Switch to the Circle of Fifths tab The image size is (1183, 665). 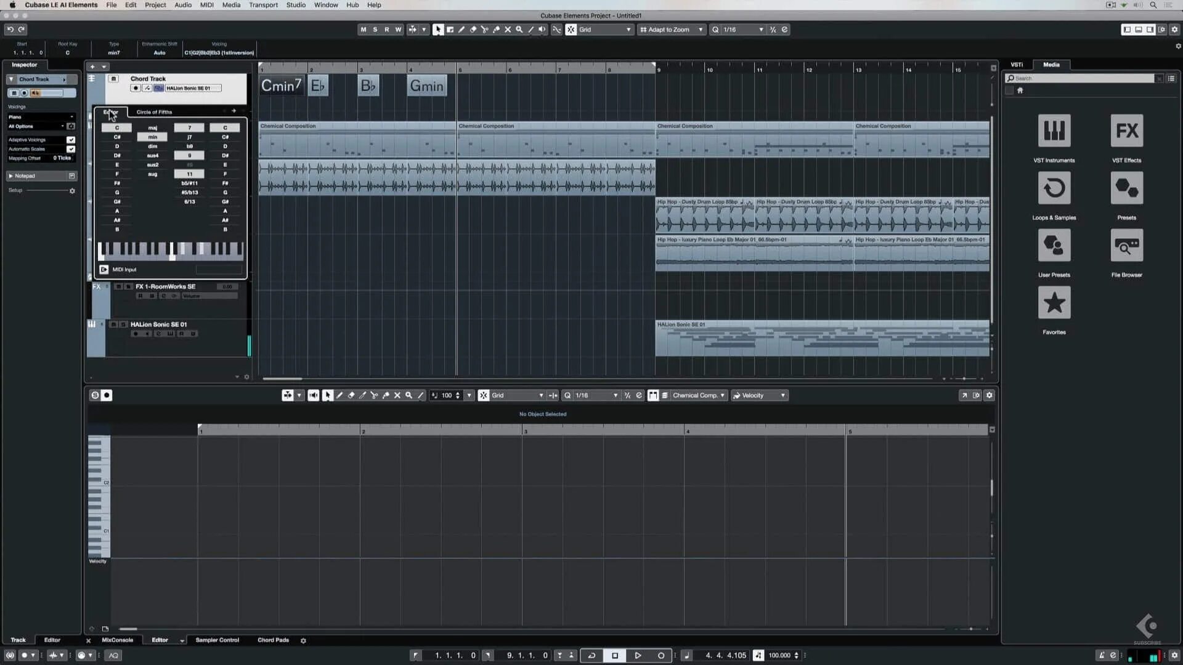click(x=154, y=112)
